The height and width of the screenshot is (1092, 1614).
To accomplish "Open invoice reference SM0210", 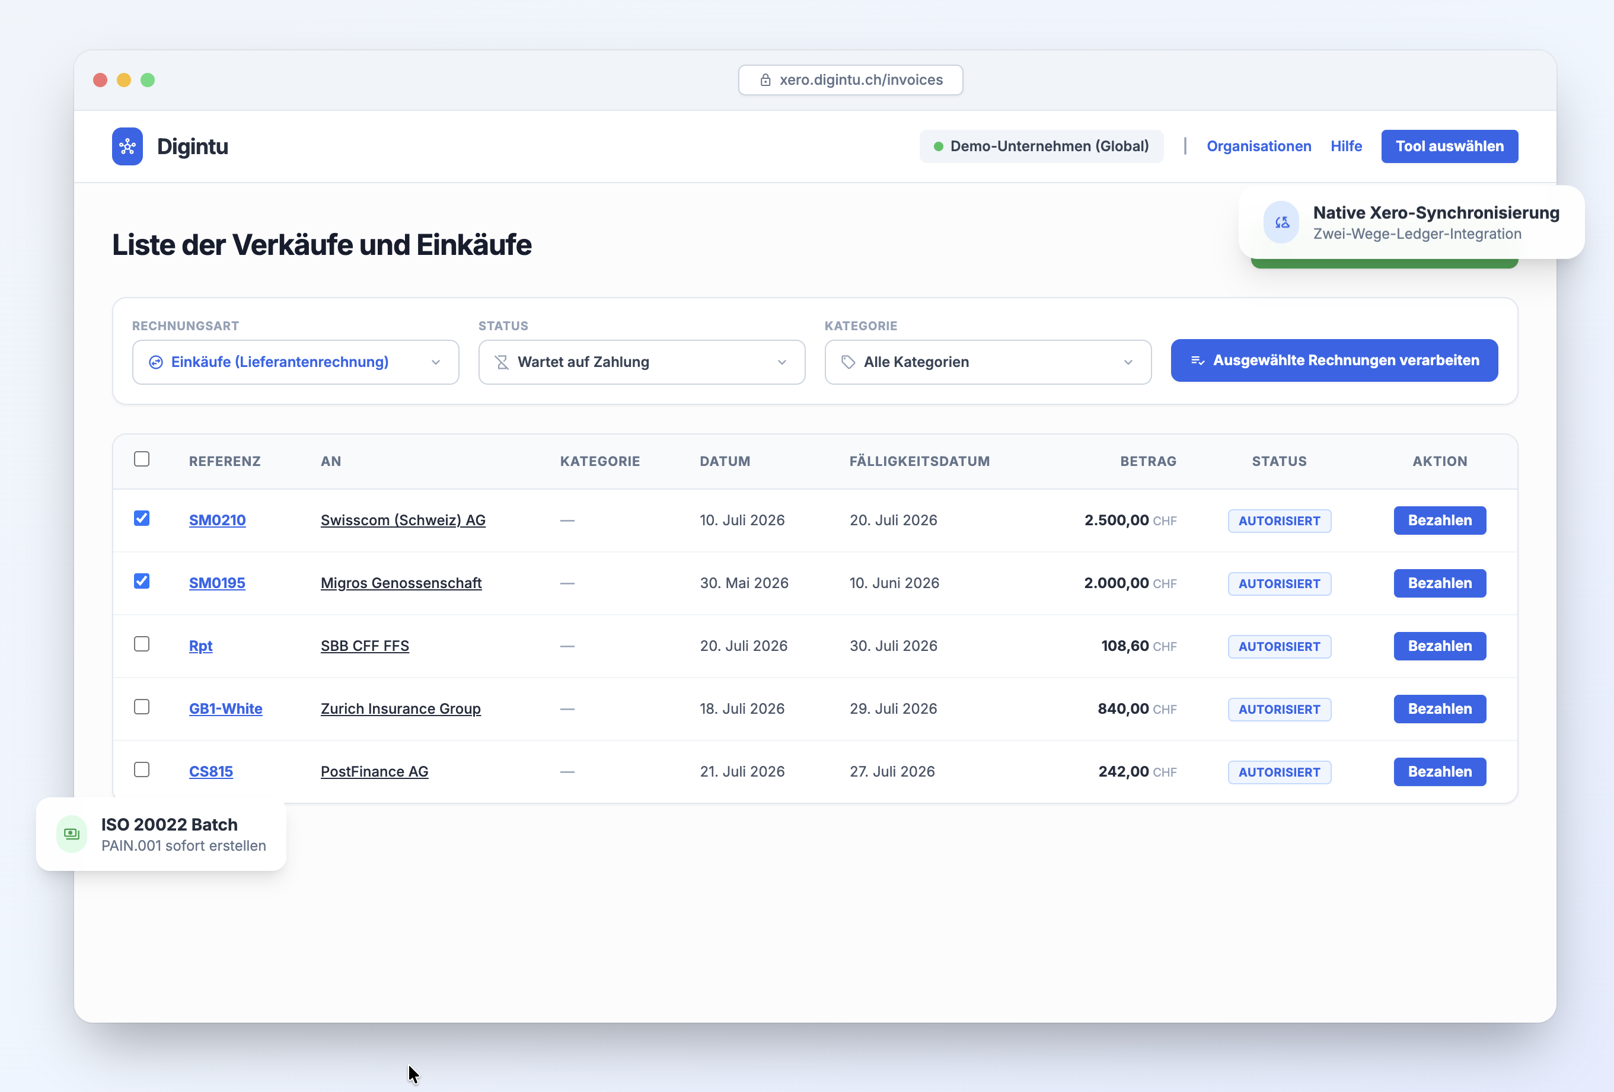I will pos(218,521).
